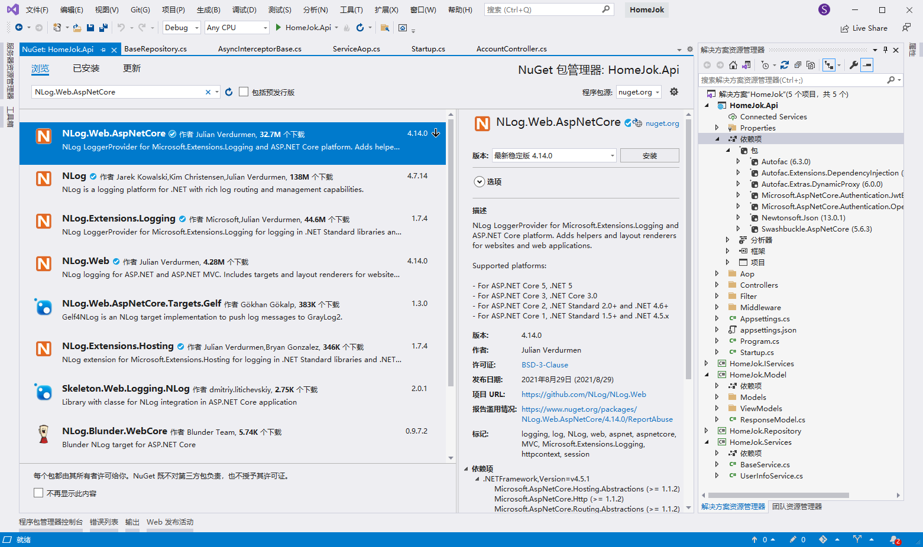Image resolution: width=923 pixels, height=547 pixels.
Task: Click the Git branch icon in the status bar
Action: (857, 539)
